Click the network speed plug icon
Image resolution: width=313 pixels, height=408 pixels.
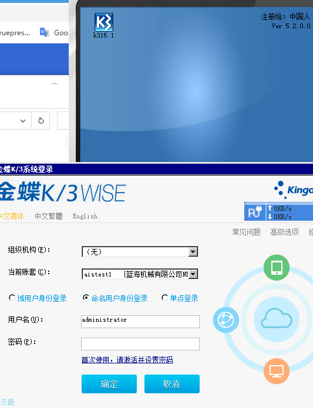click(255, 212)
